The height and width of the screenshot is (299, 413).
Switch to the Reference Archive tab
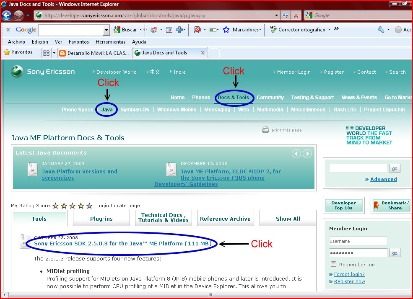(x=226, y=219)
